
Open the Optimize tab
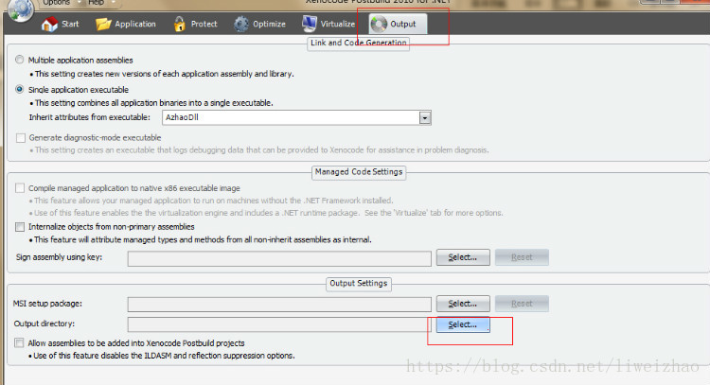tap(260, 24)
